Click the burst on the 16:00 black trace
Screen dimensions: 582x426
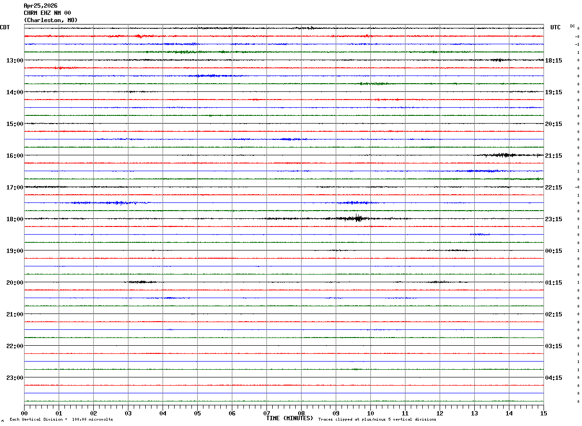point(503,155)
